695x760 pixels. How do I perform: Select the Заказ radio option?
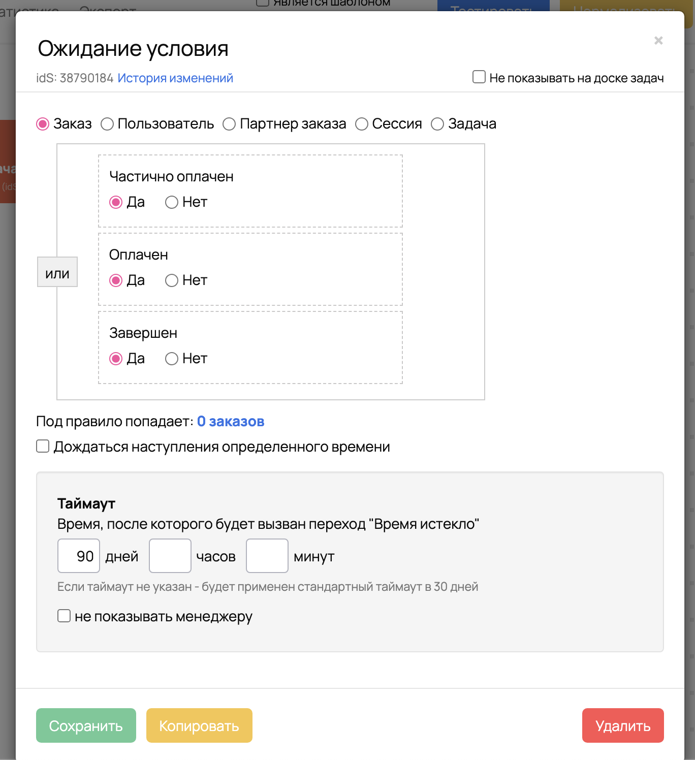tap(43, 124)
